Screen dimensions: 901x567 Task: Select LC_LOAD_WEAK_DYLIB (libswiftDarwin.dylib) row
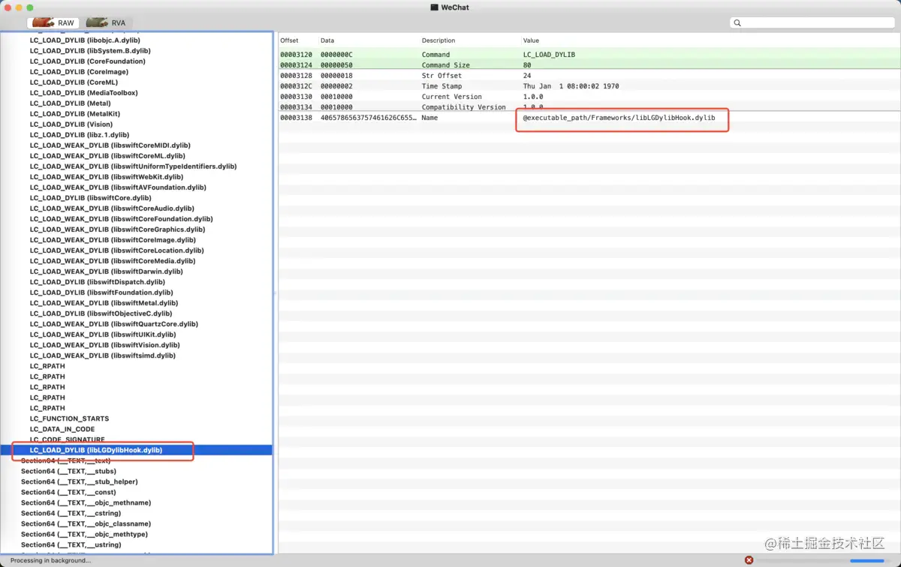(x=107, y=271)
